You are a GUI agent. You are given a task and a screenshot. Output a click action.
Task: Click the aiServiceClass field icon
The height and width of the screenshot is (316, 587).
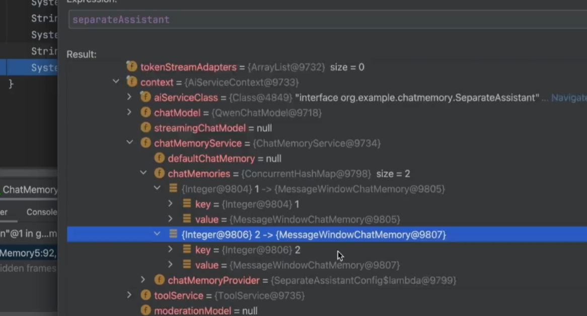click(145, 97)
